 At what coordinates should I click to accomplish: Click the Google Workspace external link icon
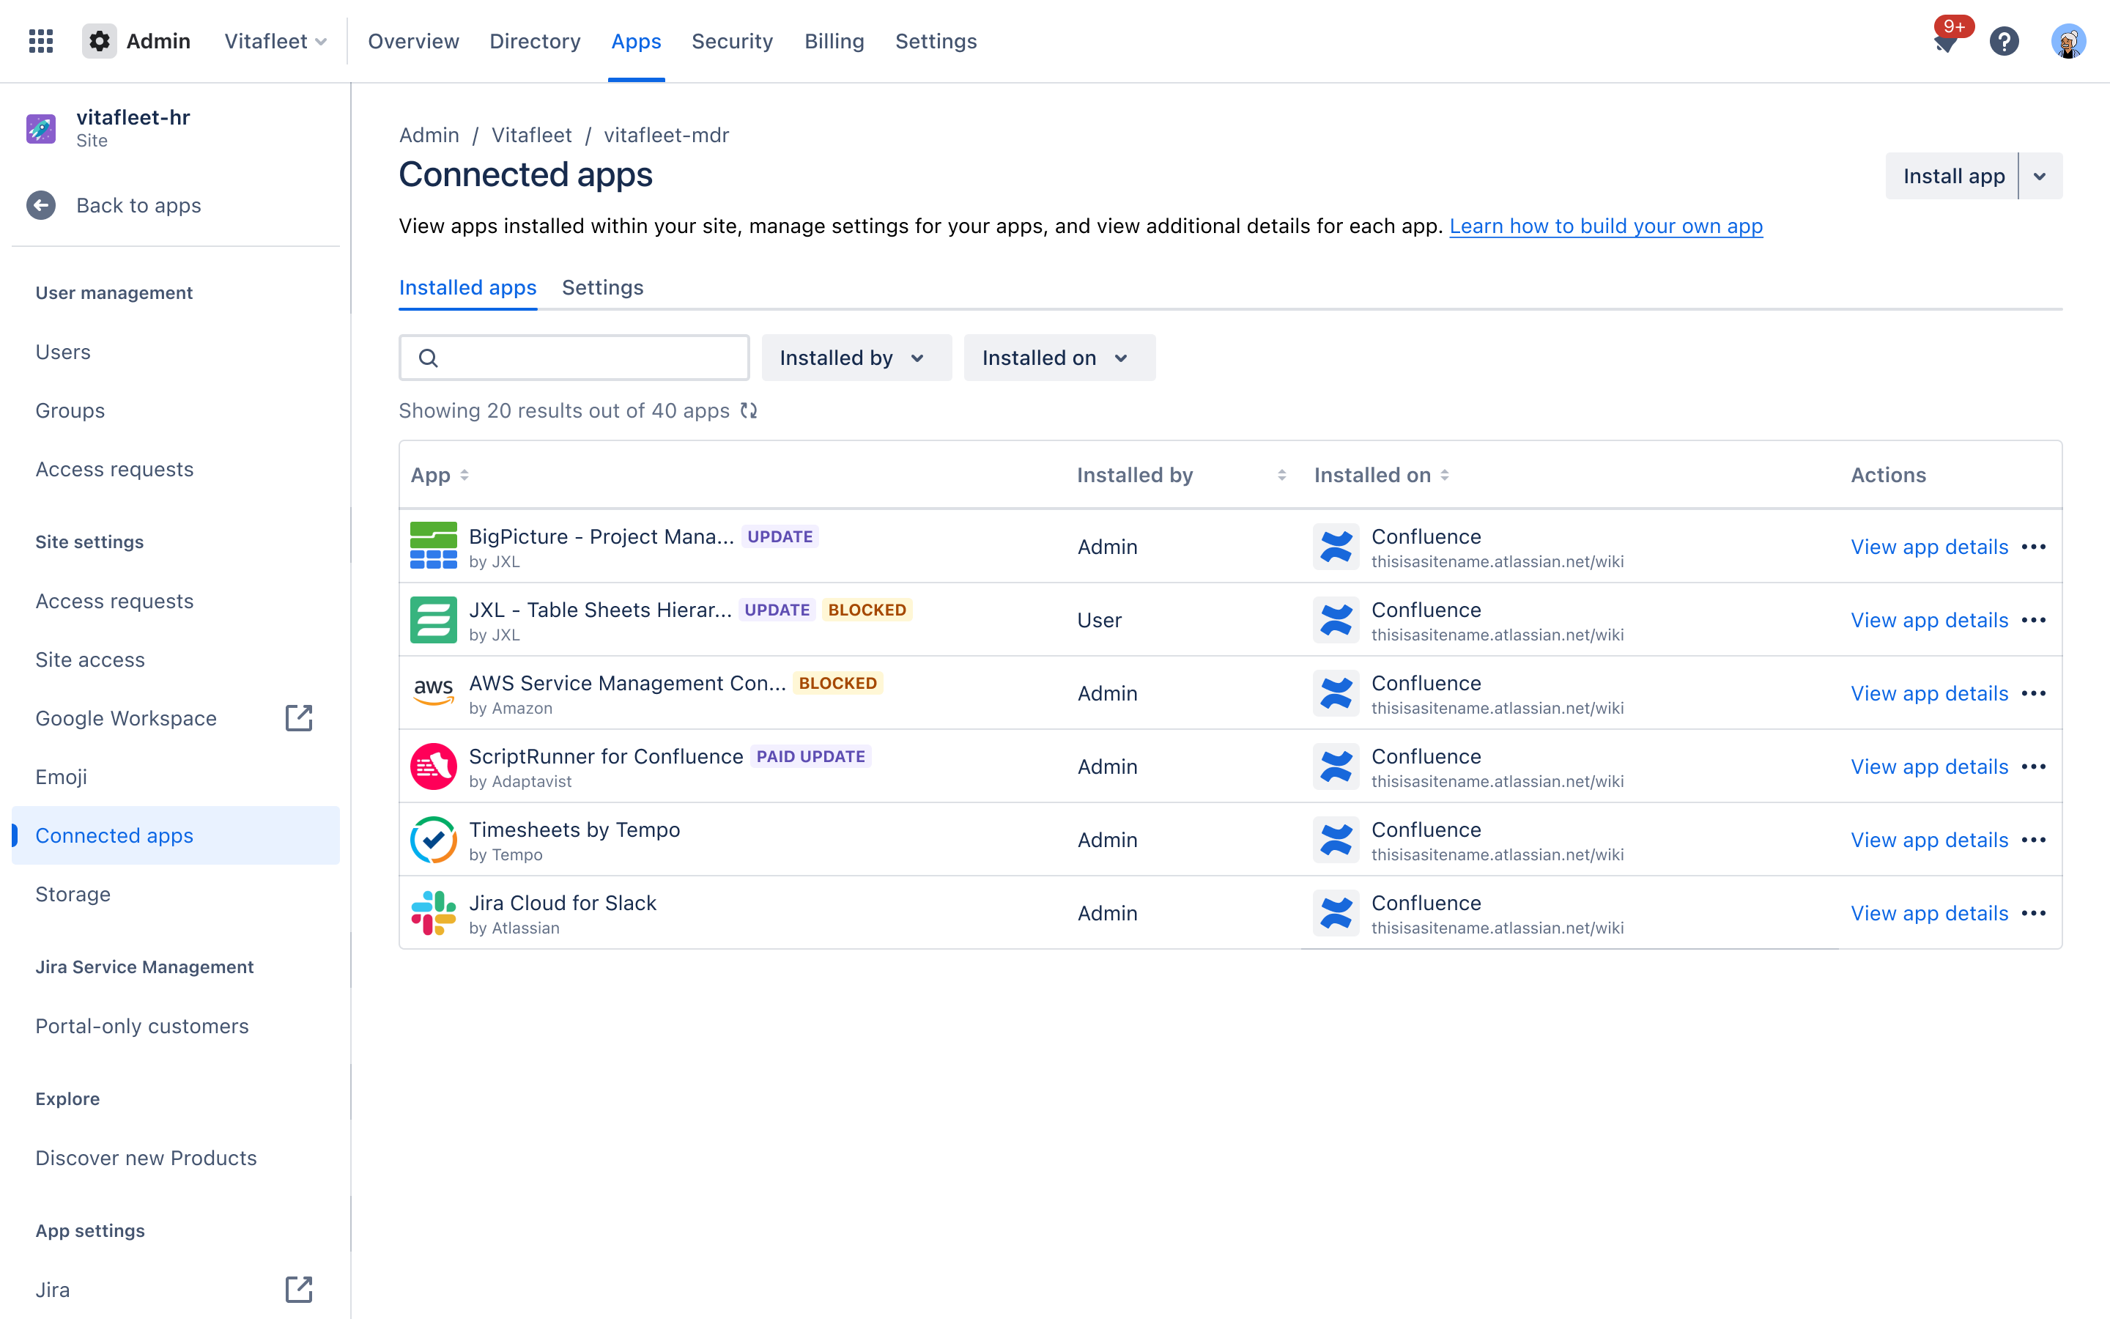click(x=298, y=718)
